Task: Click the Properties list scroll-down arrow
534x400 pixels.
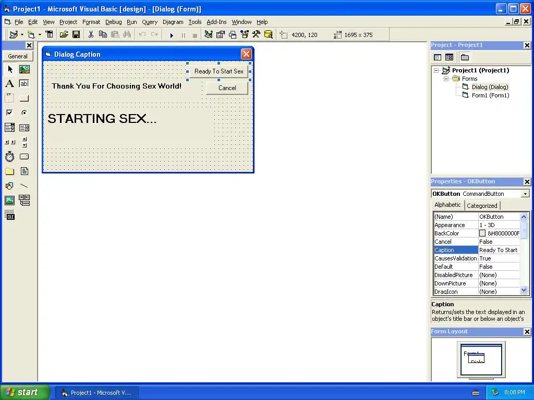Action: pos(524,290)
